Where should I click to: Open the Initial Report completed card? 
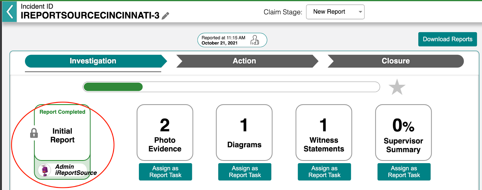point(62,133)
